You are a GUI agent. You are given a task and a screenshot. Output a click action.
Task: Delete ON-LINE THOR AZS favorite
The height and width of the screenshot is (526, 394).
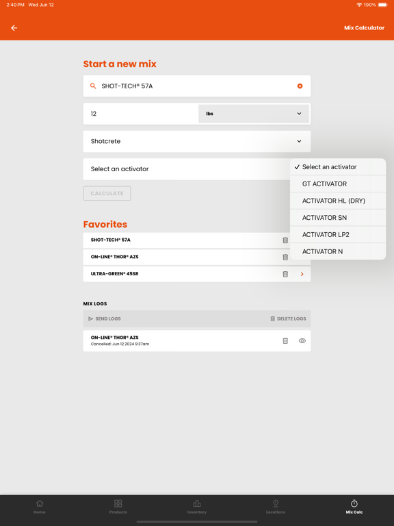pyautogui.click(x=285, y=257)
